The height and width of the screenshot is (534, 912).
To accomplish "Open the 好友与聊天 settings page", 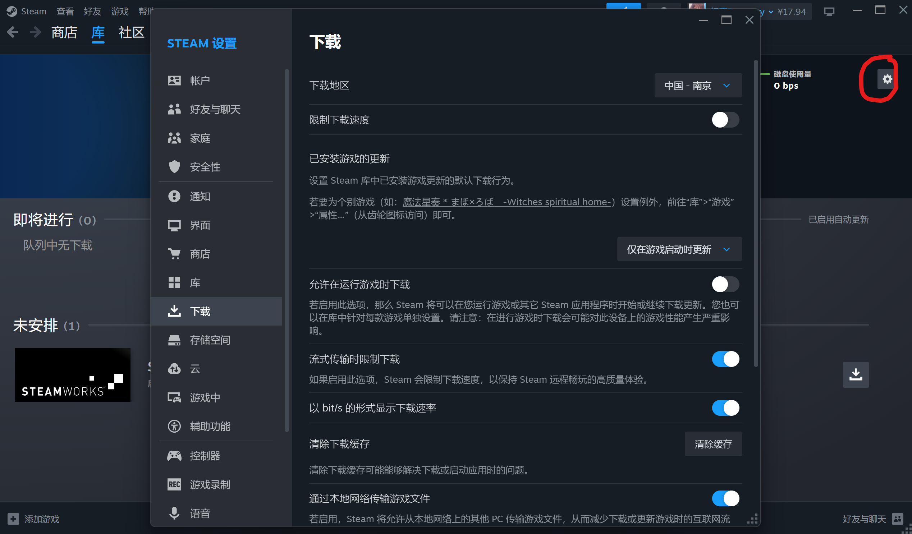I will tap(215, 109).
